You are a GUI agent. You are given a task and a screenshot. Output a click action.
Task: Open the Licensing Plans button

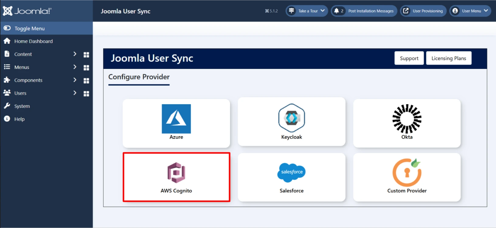click(x=449, y=58)
